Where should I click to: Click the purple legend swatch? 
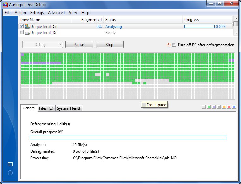click(214, 107)
